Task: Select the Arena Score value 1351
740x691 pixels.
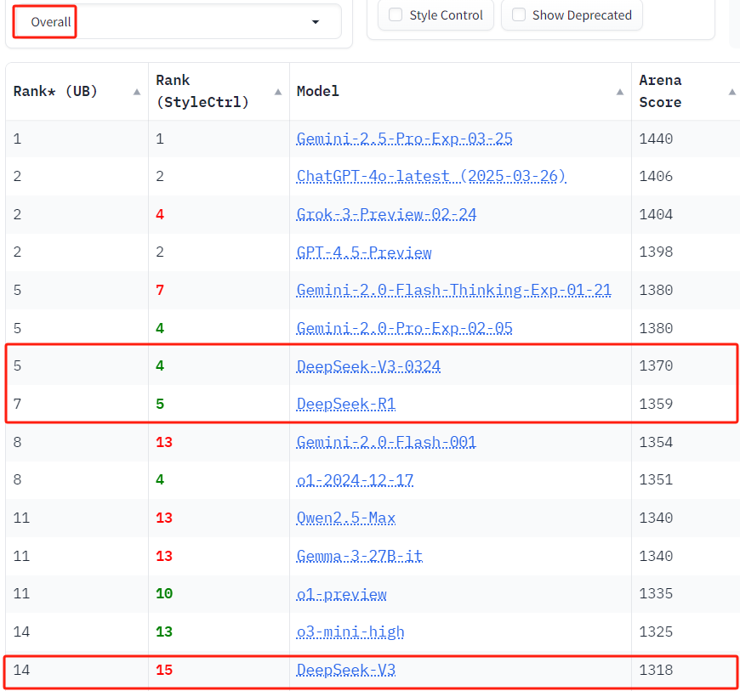Action: click(x=656, y=479)
